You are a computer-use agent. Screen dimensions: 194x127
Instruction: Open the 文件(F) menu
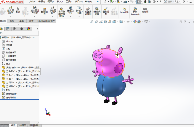[32, 2]
